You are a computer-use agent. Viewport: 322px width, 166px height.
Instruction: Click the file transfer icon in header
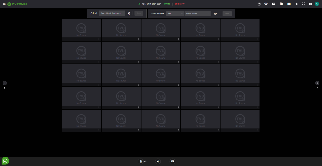(x=281, y=4)
